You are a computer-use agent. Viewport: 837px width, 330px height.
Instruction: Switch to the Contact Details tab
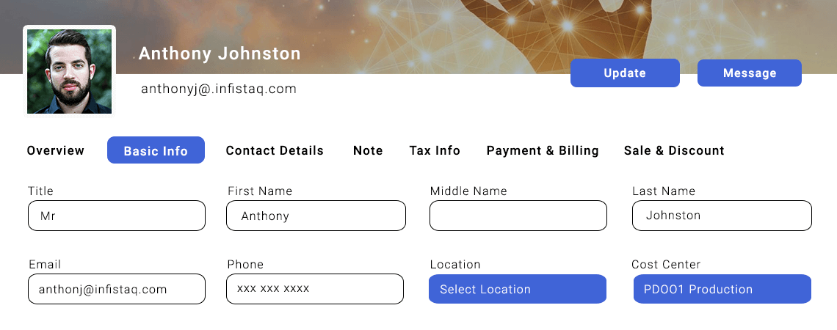[275, 150]
